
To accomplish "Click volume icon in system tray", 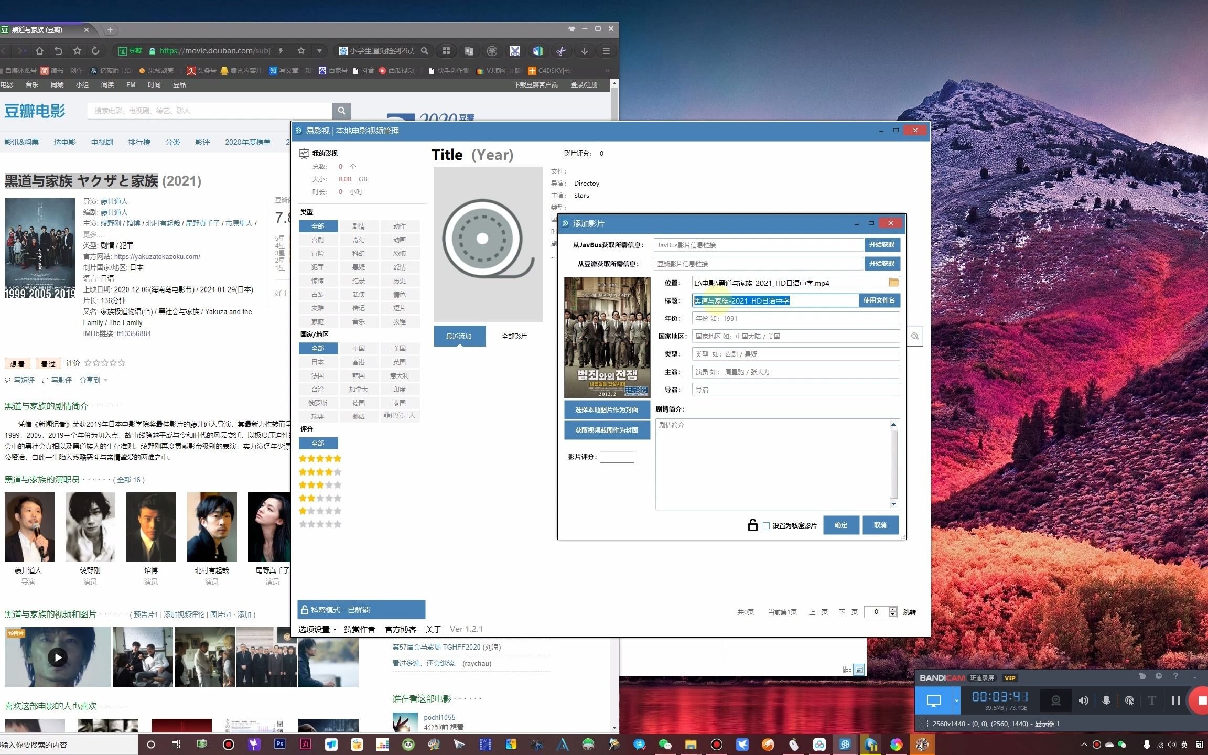I will (x=1172, y=745).
